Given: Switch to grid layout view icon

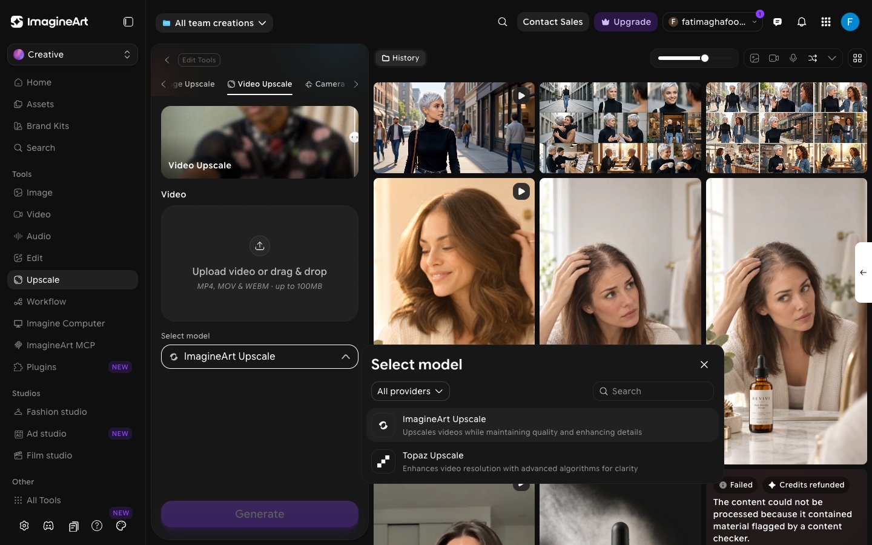Looking at the screenshot, I should tap(857, 58).
